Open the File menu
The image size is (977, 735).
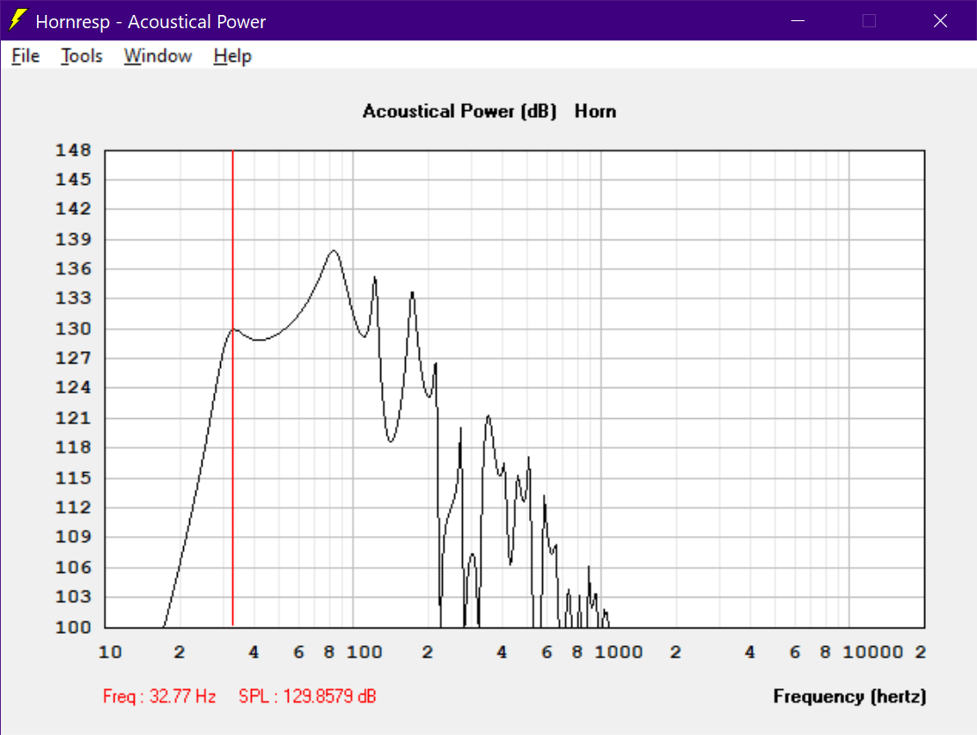tap(26, 56)
